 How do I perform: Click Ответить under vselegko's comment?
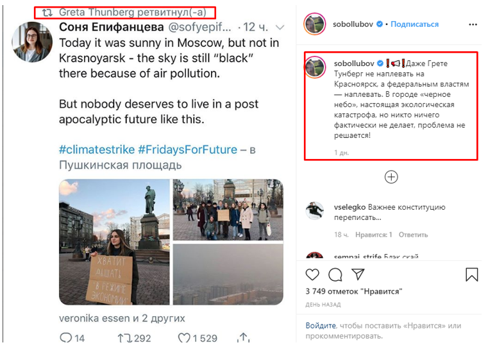point(414,235)
